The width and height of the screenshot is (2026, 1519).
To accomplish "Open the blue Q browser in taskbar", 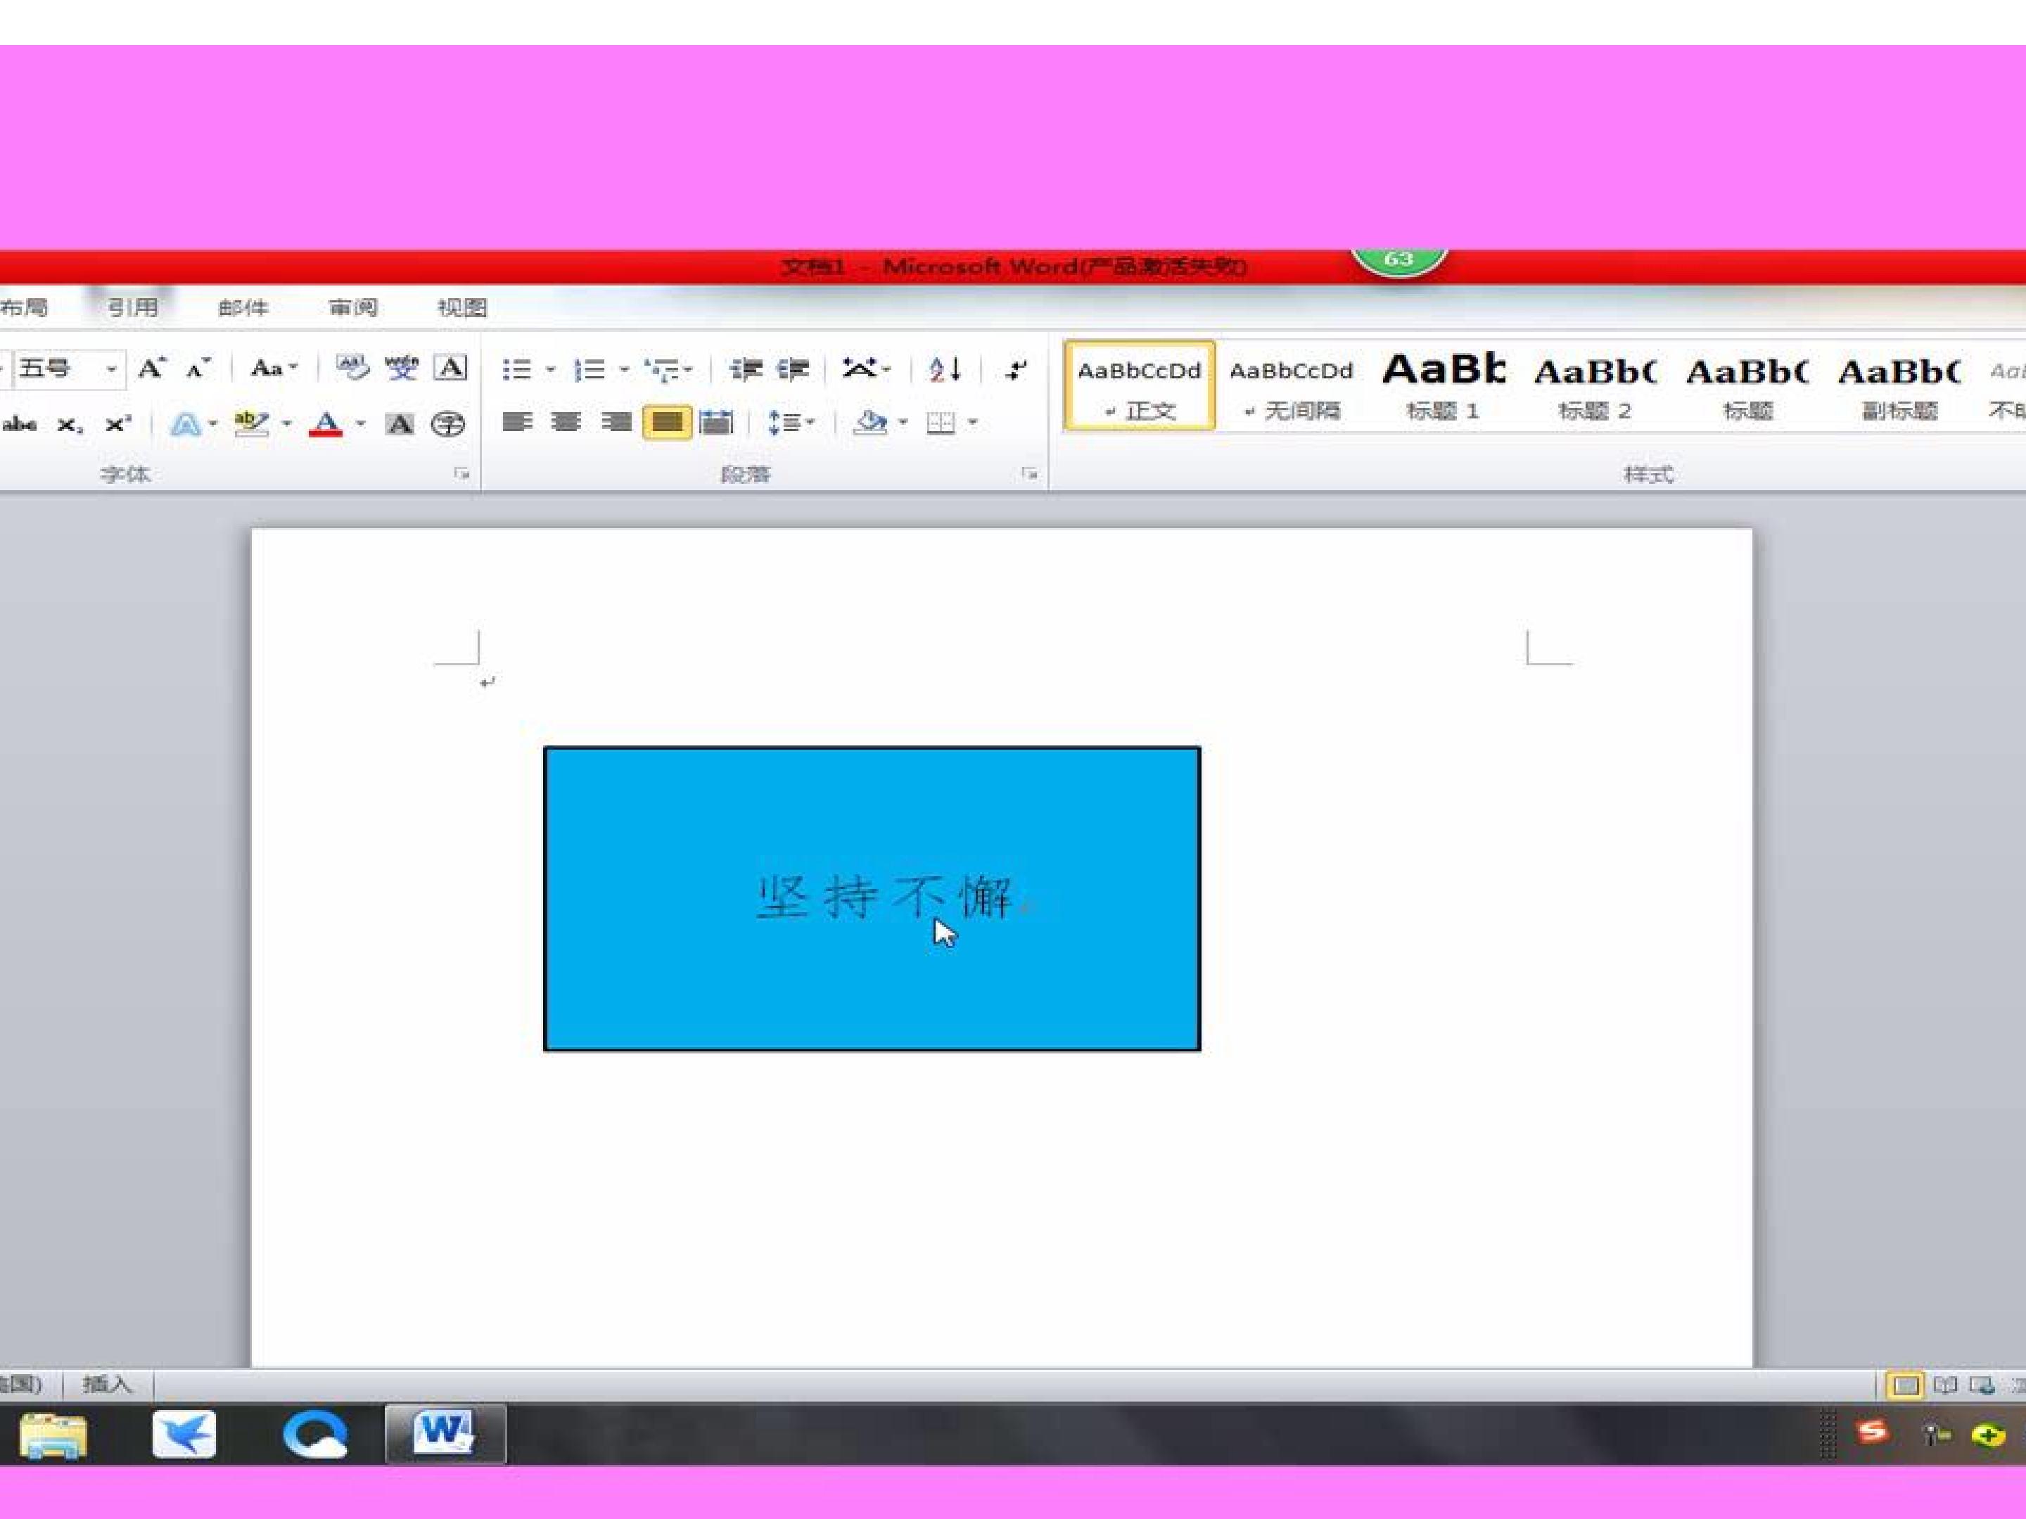I will coord(315,1435).
